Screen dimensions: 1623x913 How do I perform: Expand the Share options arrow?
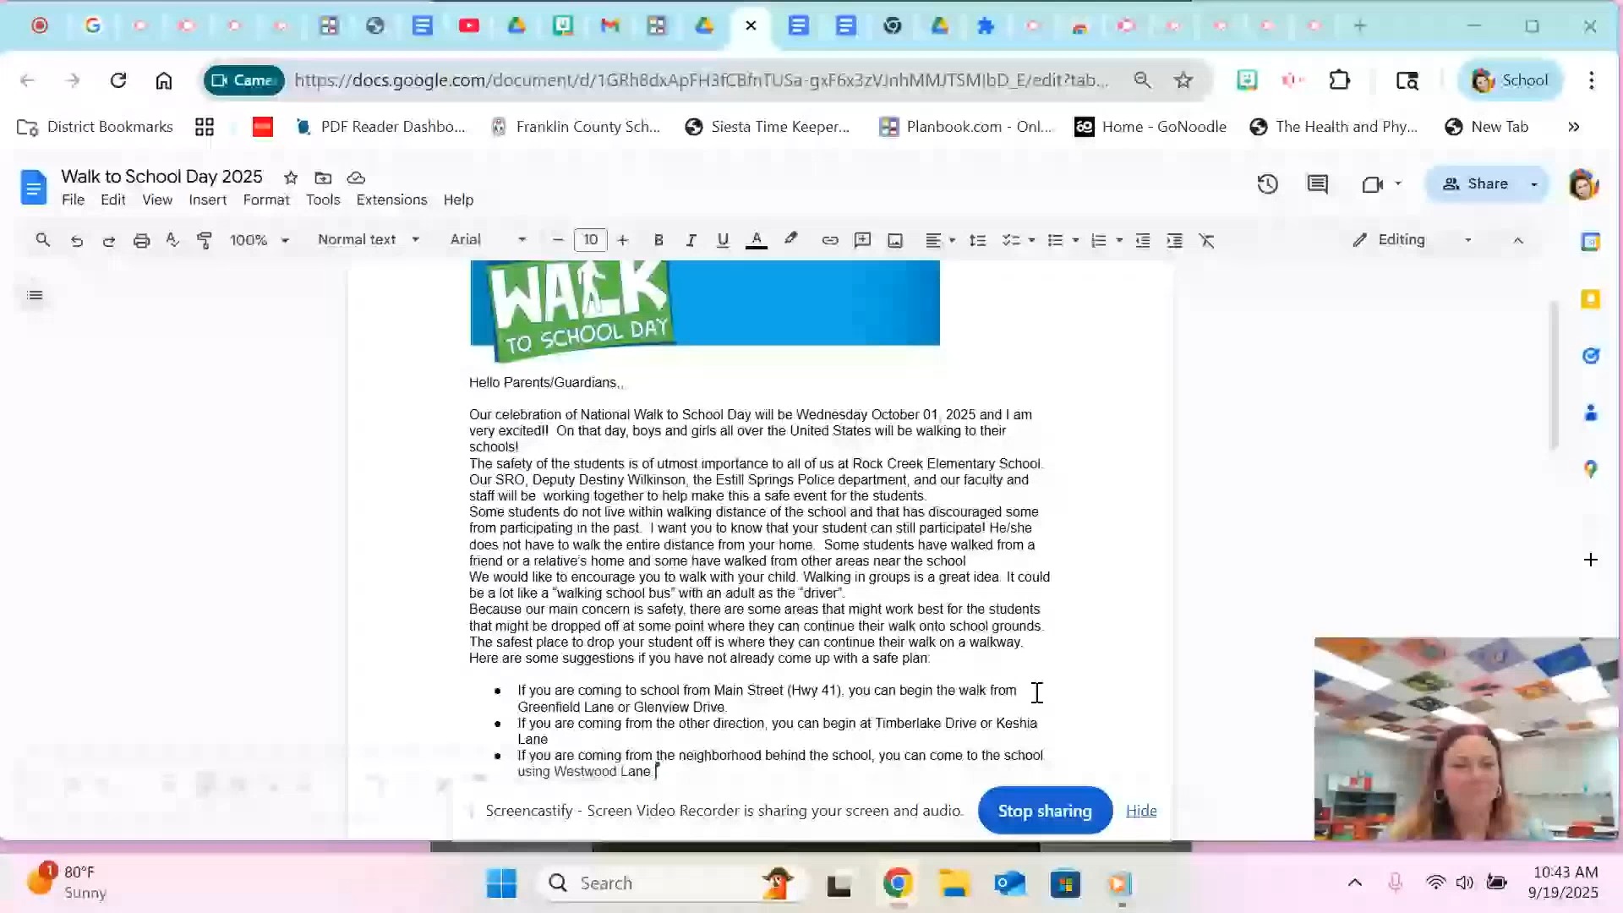1534,184
